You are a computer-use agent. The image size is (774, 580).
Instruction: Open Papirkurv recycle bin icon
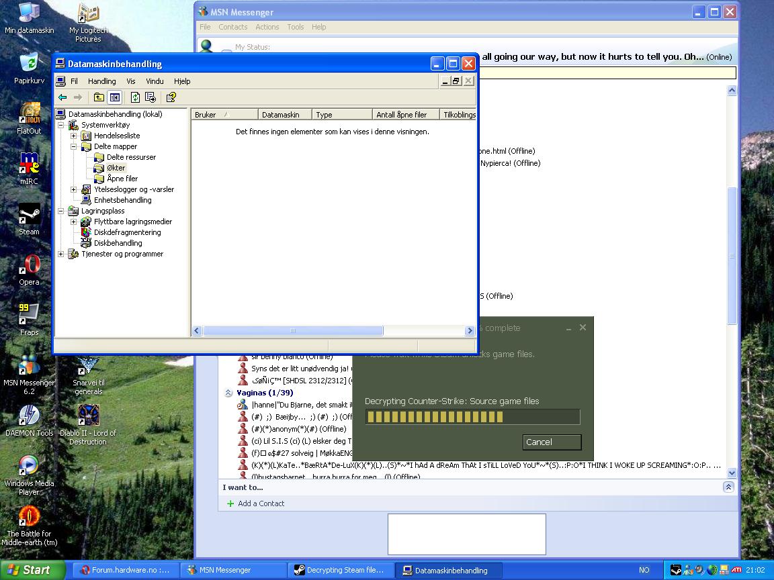(29, 68)
